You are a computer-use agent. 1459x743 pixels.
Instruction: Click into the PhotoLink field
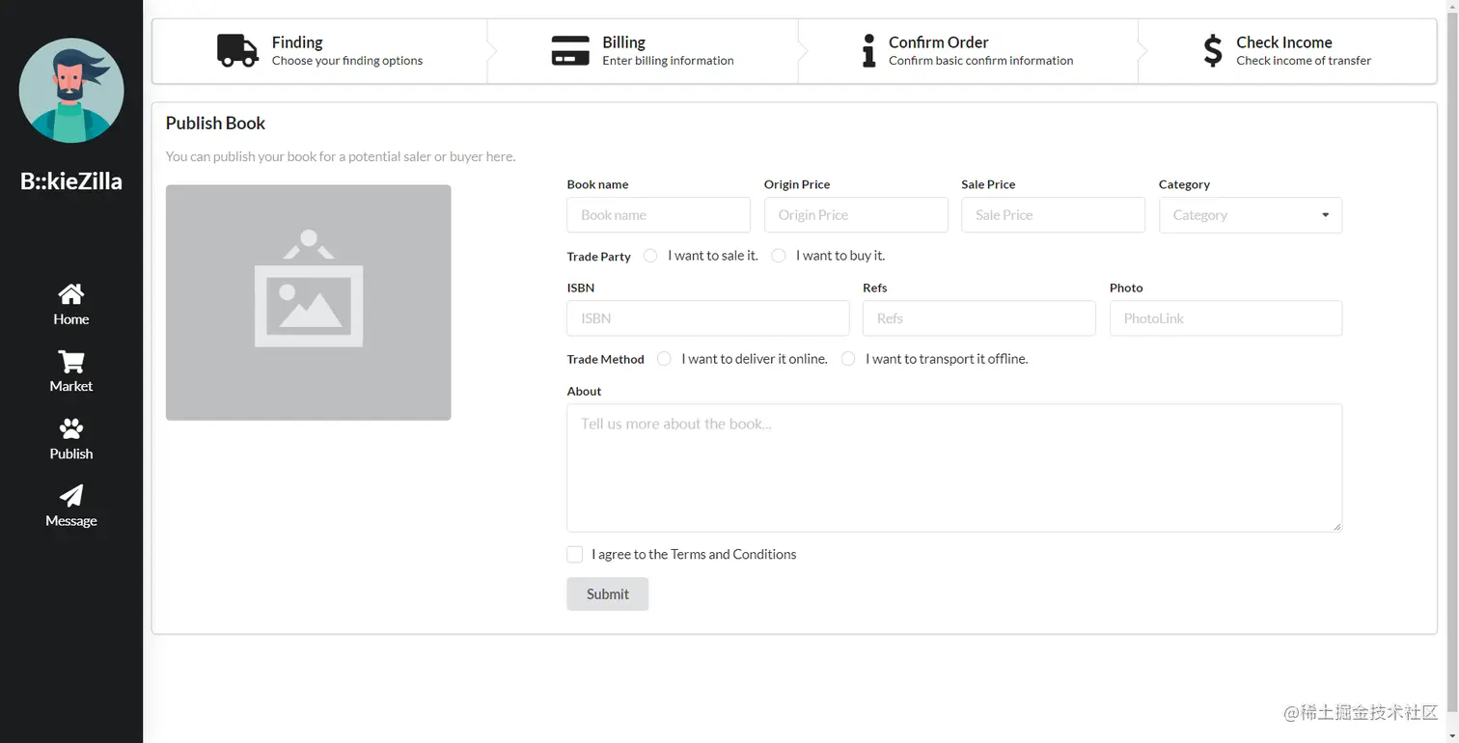1225,318
